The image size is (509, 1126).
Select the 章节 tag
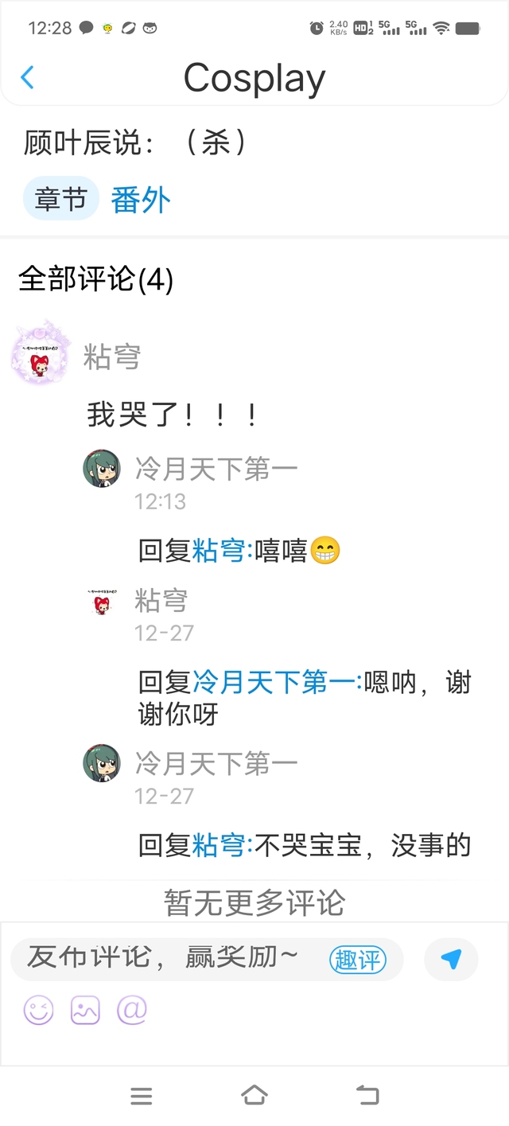click(60, 198)
